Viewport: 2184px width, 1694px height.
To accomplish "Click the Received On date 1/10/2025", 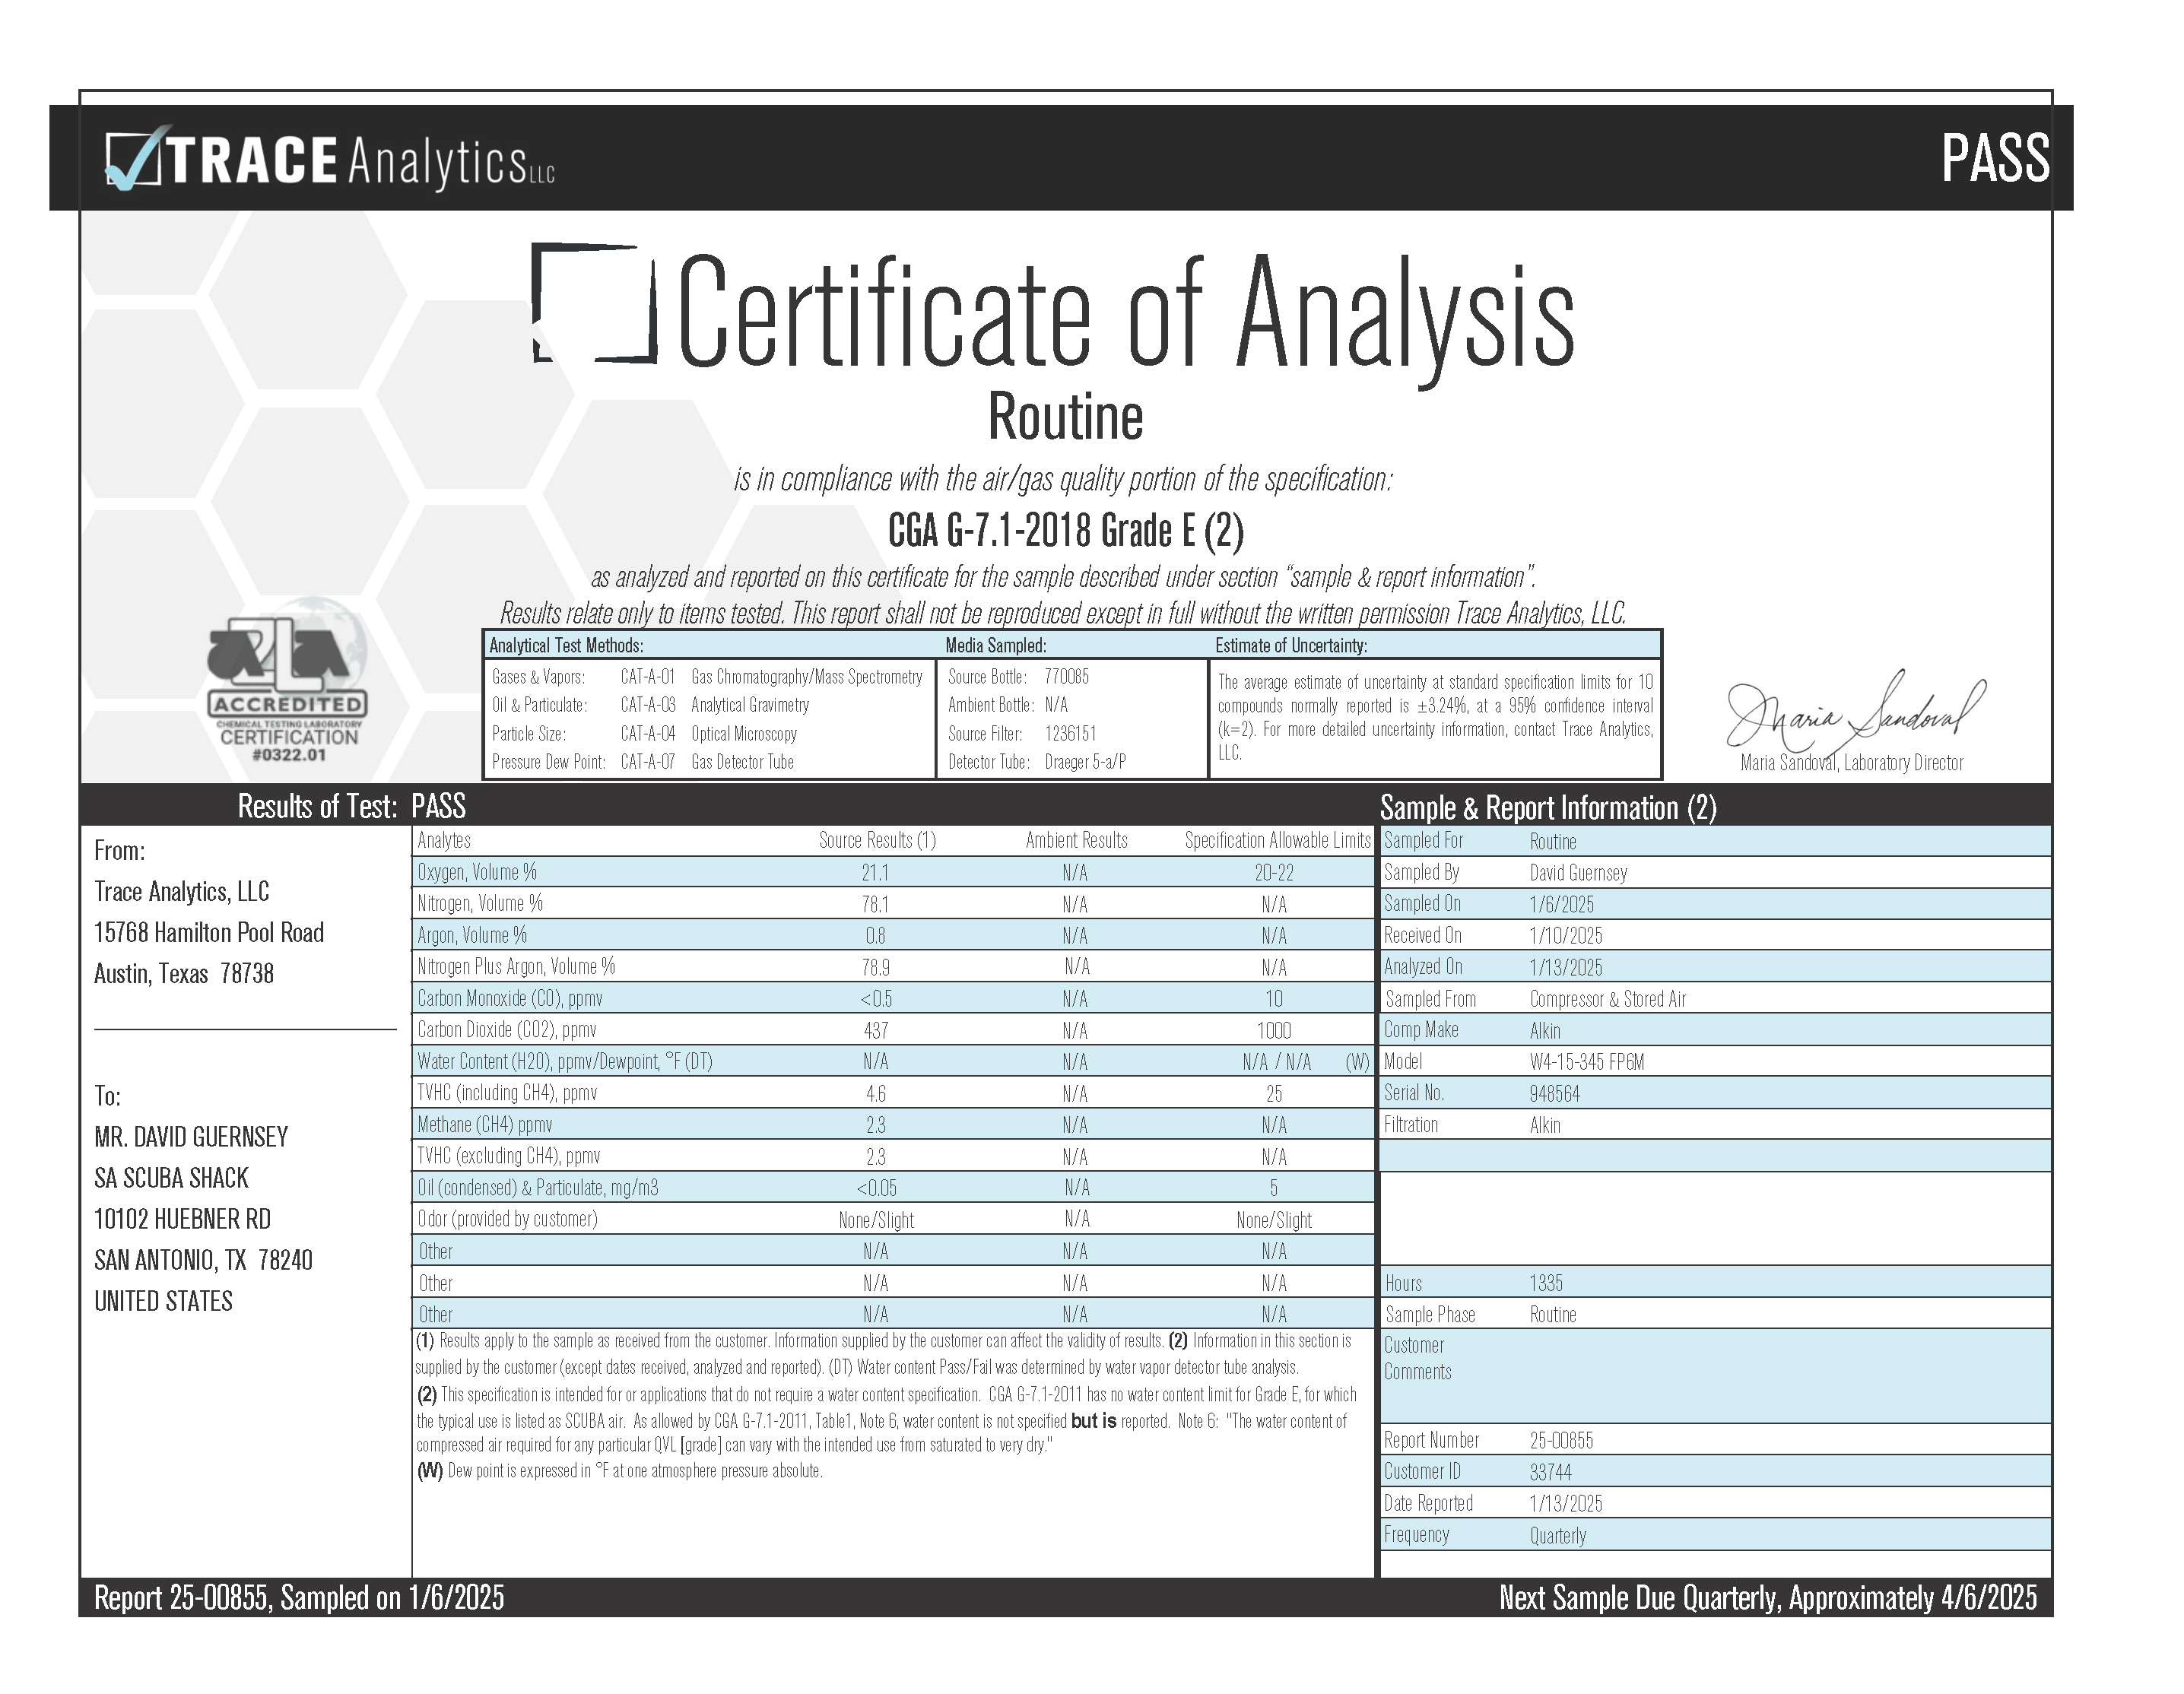I will coord(1565,936).
